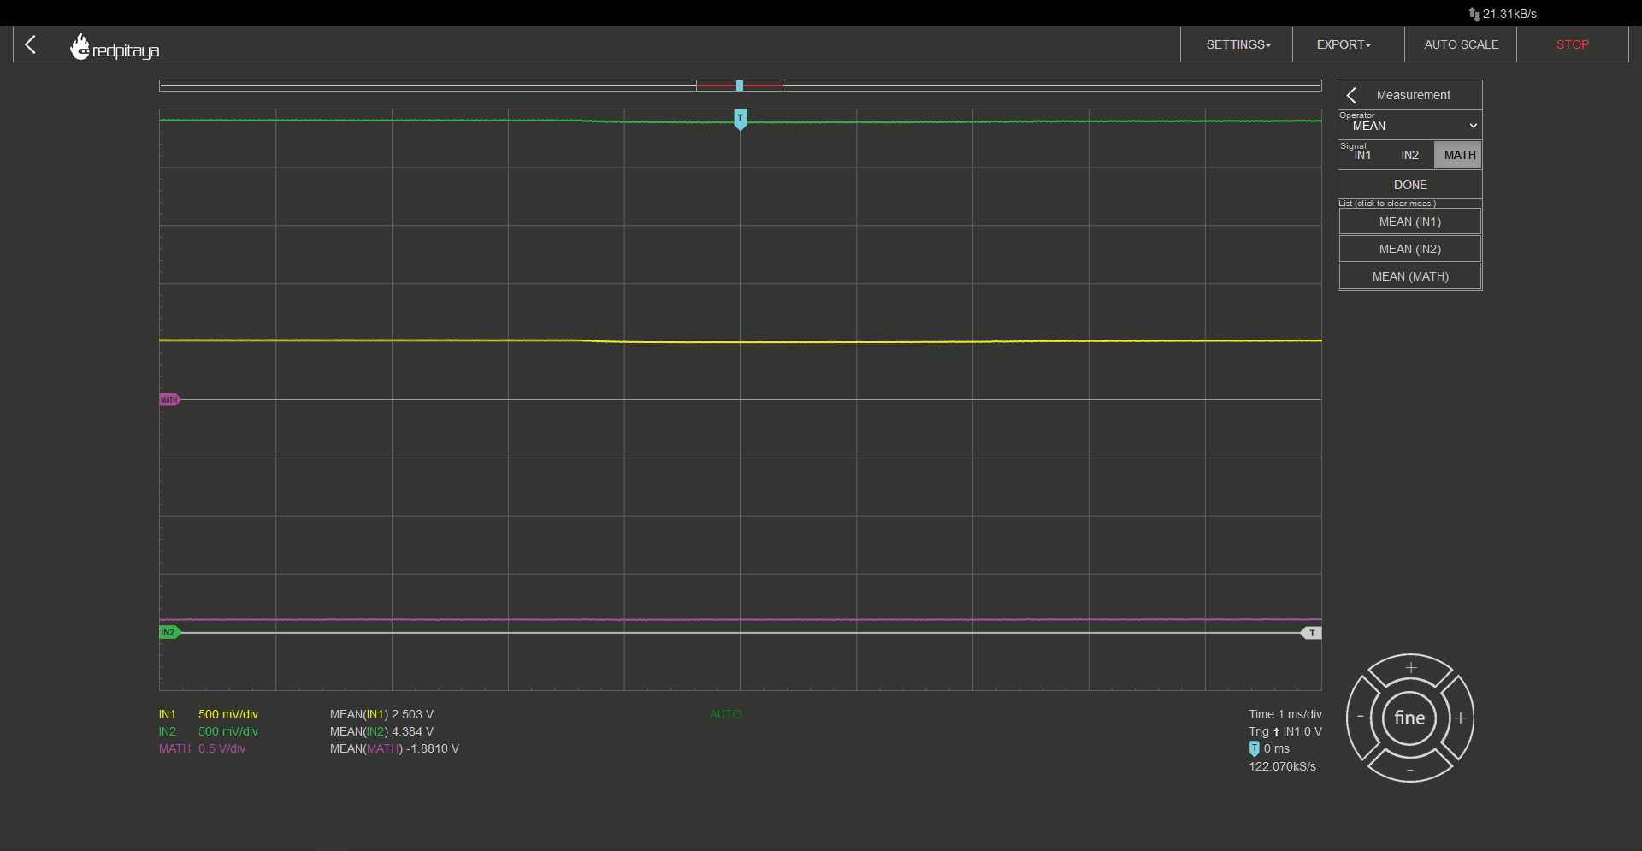1642x851 pixels.
Task: Click the trigger delay T icon by 0 ms
Action: [x=1255, y=748]
